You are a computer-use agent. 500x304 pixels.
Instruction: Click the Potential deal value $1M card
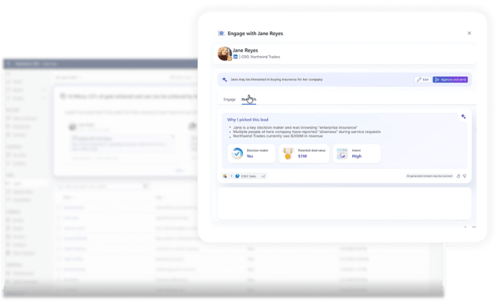point(304,154)
